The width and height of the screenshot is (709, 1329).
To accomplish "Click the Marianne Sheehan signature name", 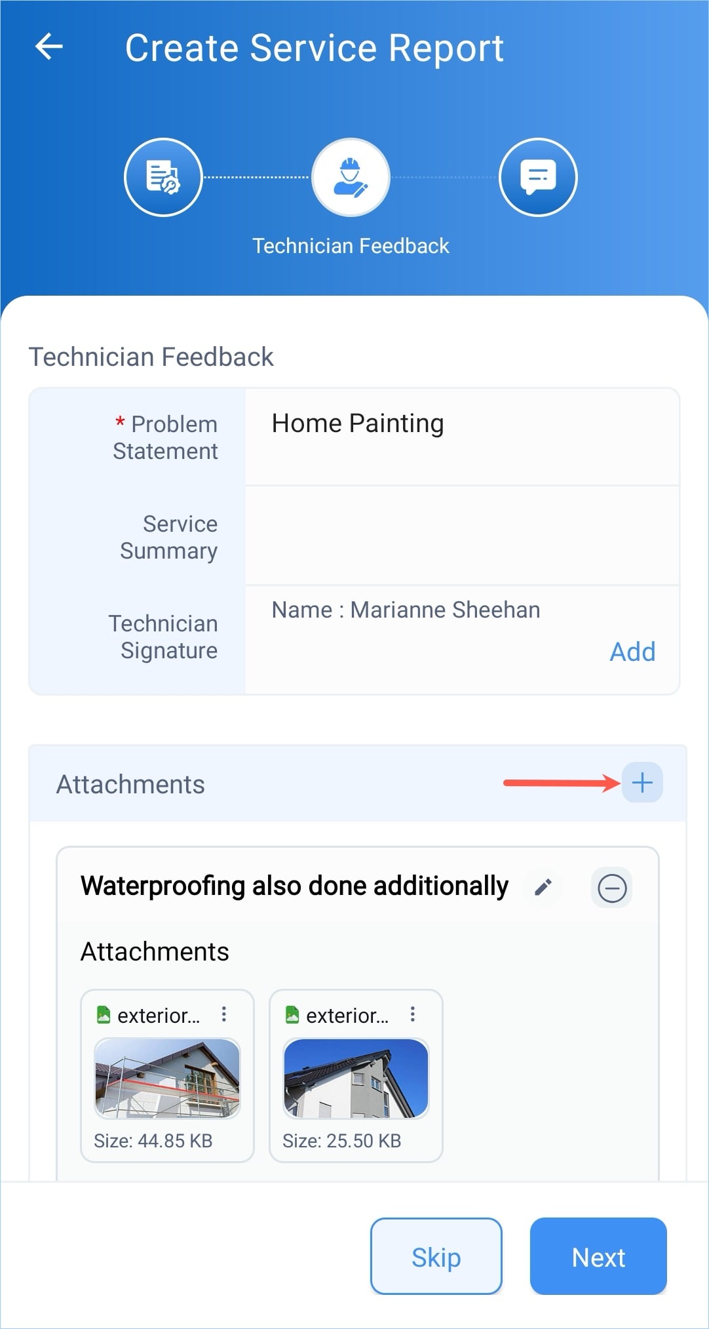I will click(406, 610).
